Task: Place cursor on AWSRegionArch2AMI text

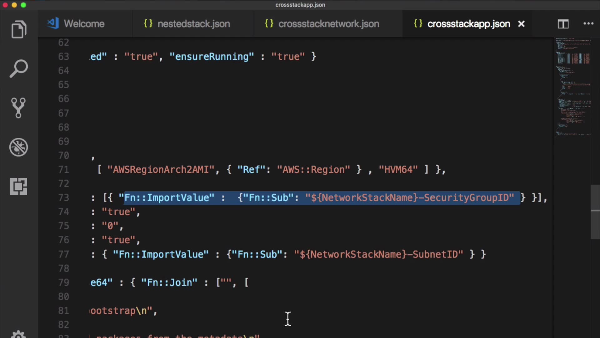Action: (x=161, y=170)
